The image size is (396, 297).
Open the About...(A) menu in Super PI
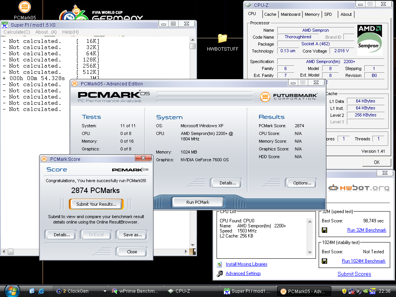click(46, 32)
